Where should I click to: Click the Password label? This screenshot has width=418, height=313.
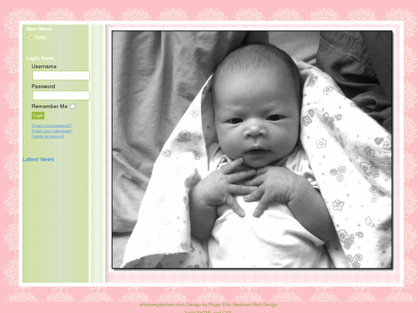click(x=43, y=86)
